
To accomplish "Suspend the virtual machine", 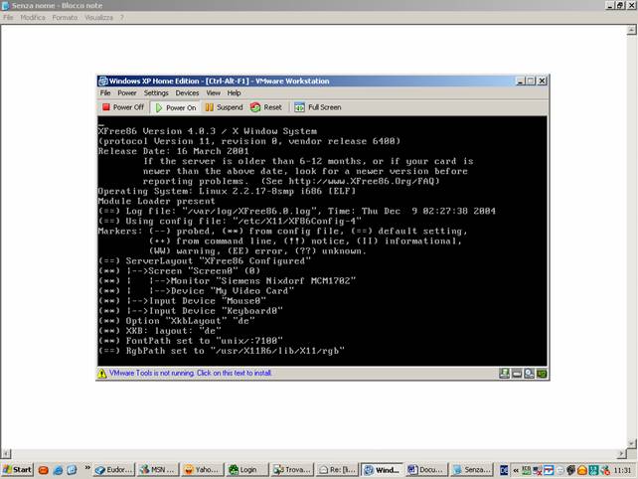I will tap(224, 107).
